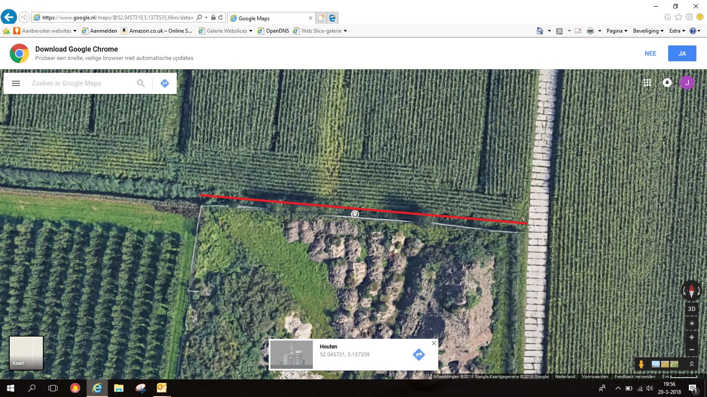
Task: Click the search magnifier in Maps
Action: click(141, 83)
